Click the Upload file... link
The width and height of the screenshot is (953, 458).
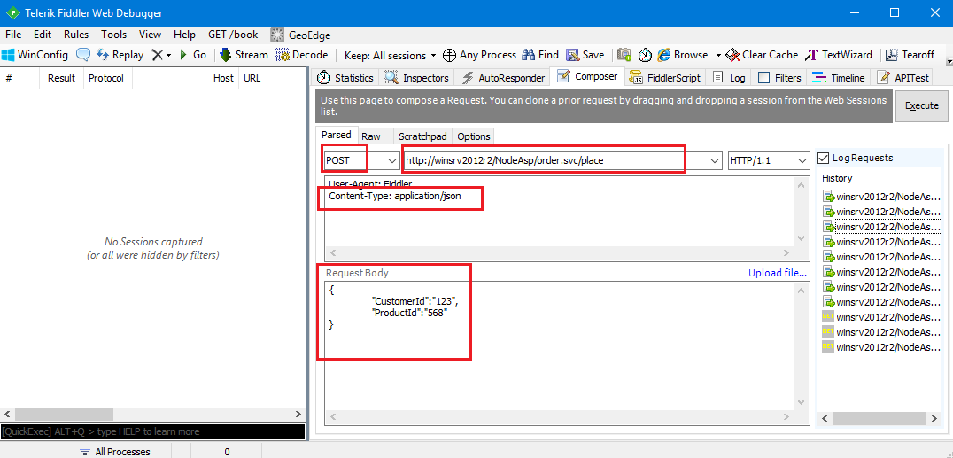(778, 273)
